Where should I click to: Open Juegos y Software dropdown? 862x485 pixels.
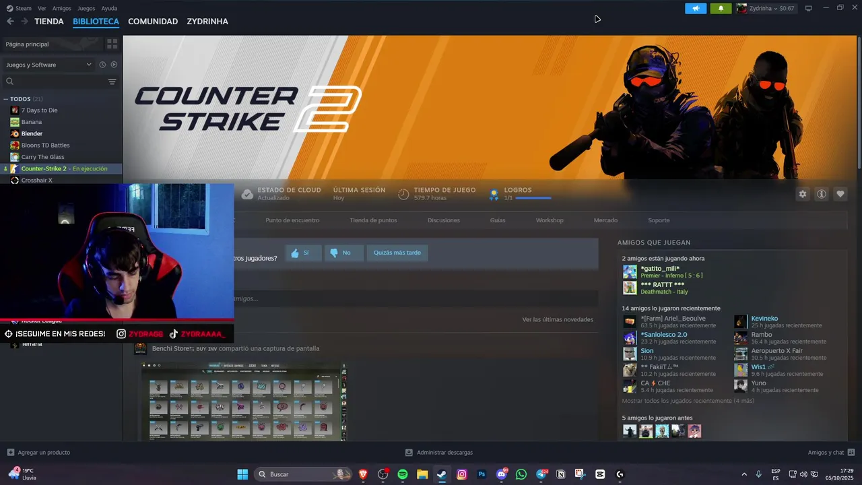[48, 65]
